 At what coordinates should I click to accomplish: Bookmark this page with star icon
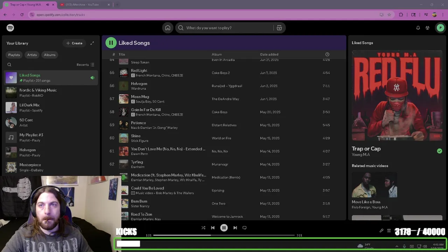pyautogui.click(x=389, y=15)
